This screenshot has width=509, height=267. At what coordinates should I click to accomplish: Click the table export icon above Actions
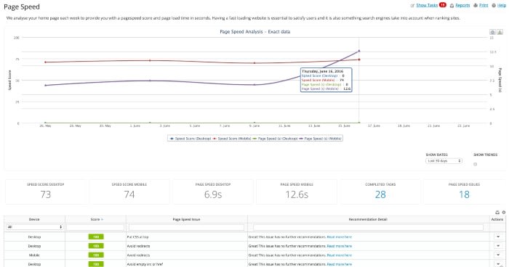(497, 213)
